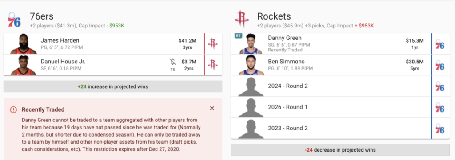The height and width of the screenshot is (160, 455).
Task: Click Rockets icon on James Harden row
Action: 213,43
